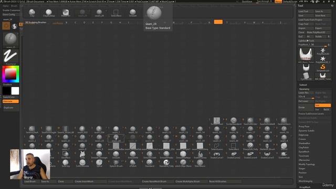Screen dimensions: 336x189
Task: Select the SliceRect brush
Action: [66, 155]
